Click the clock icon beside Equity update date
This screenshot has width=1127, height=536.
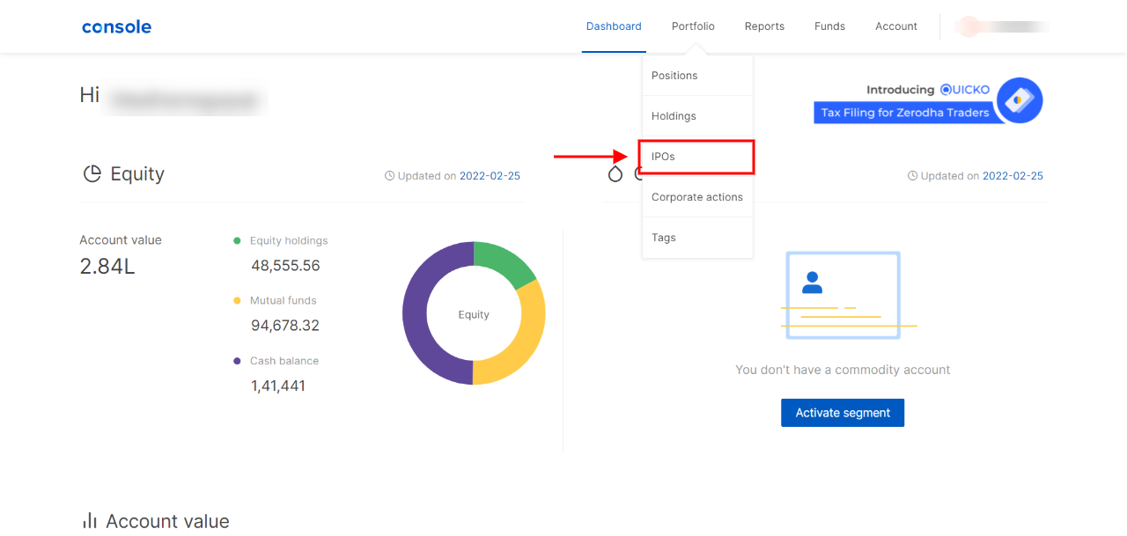pyautogui.click(x=389, y=176)
